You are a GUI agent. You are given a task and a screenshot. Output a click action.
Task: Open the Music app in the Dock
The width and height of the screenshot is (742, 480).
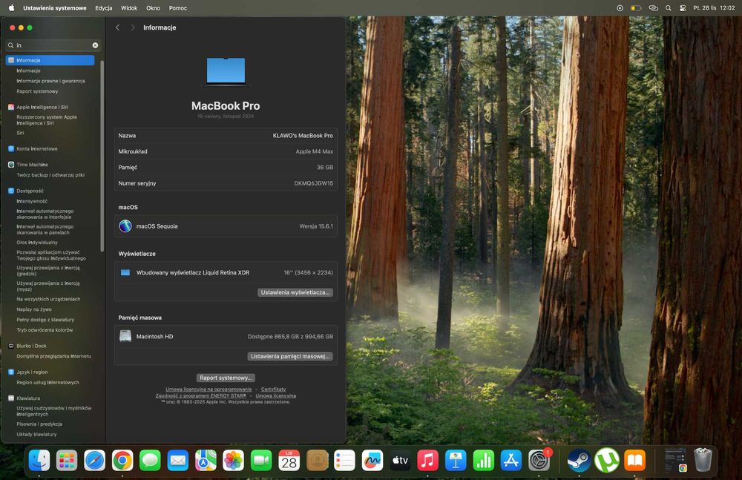(x=428, y=460)
